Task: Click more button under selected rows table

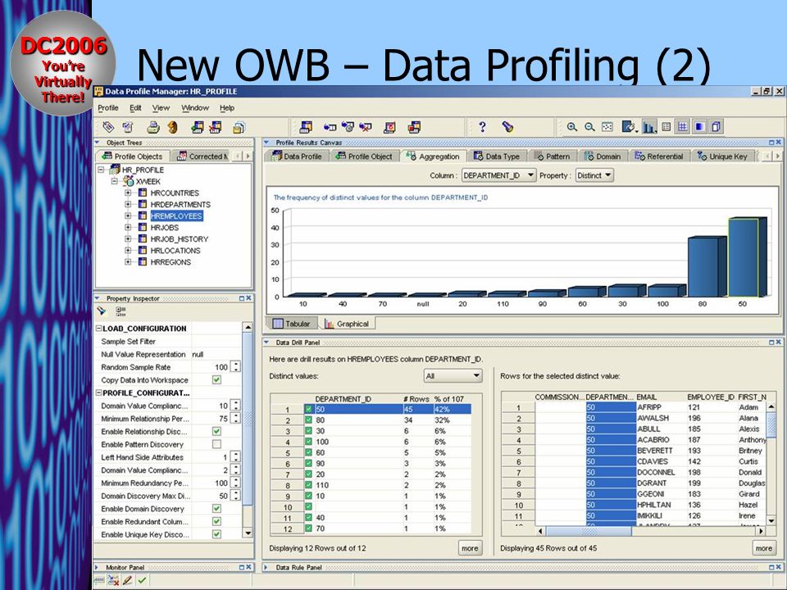Action: (x=764, y=548)
